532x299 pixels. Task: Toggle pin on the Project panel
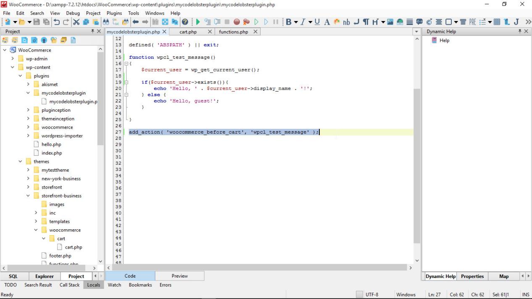[92, 32]
